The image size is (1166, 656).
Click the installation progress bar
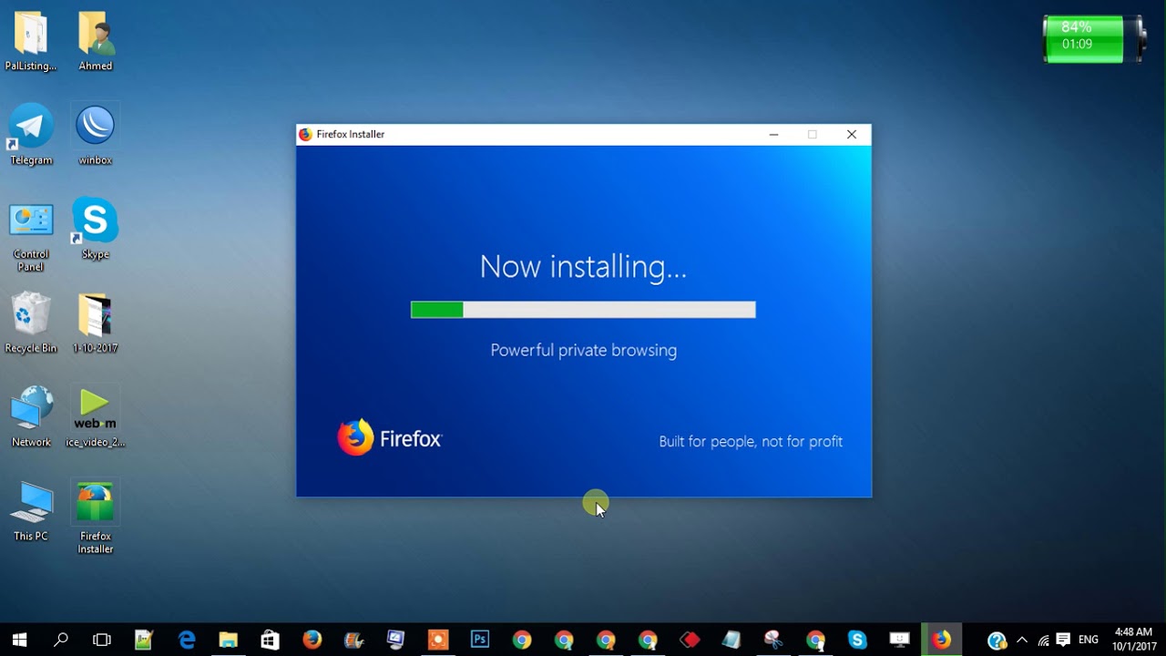point(583,310)
